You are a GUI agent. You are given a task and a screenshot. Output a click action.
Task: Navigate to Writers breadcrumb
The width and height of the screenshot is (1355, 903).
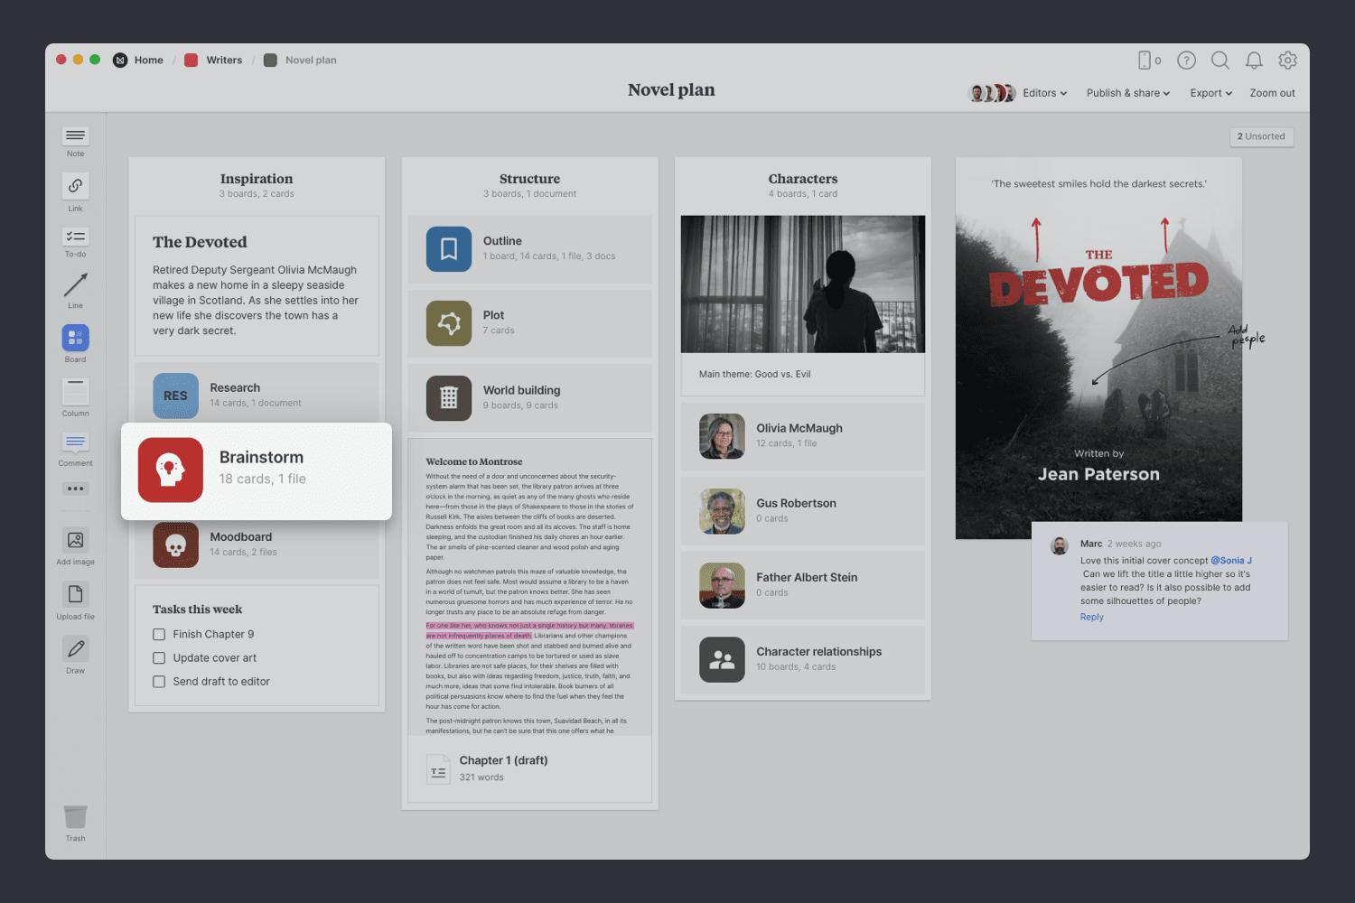coord(223,61)
